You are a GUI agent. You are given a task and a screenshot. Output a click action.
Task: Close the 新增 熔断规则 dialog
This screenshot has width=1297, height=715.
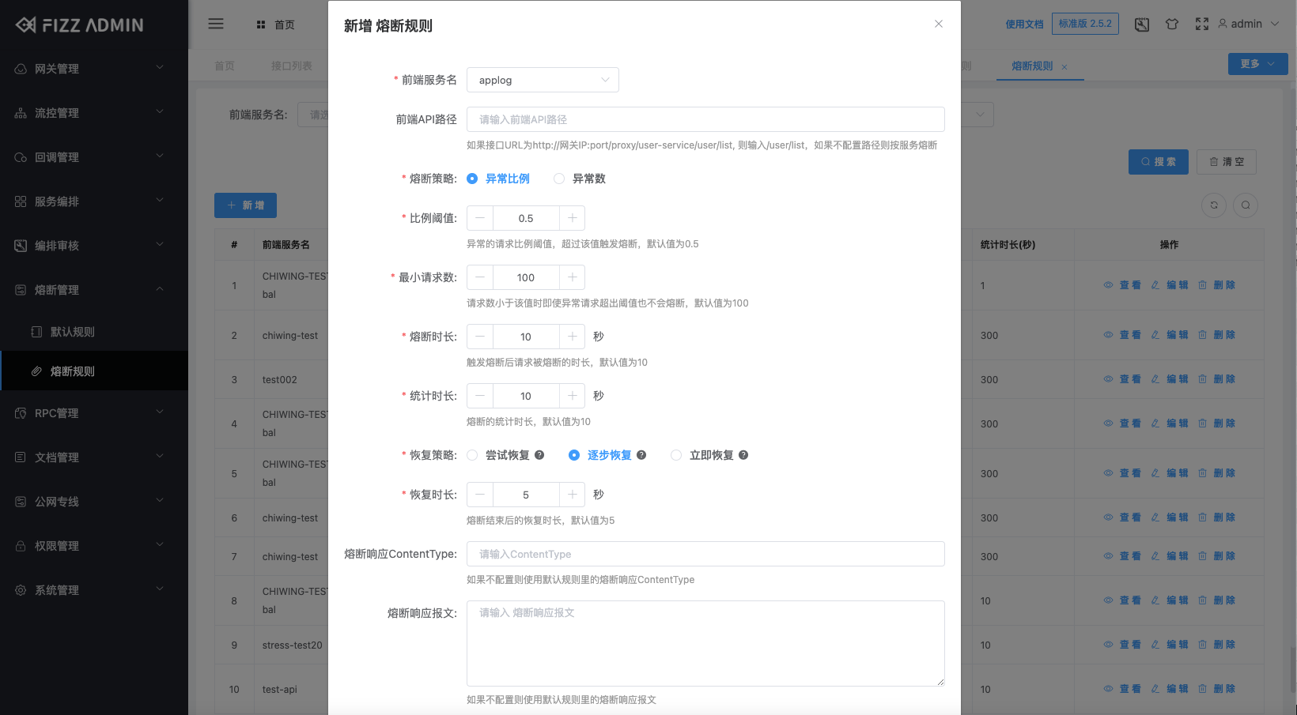[939, 24]
